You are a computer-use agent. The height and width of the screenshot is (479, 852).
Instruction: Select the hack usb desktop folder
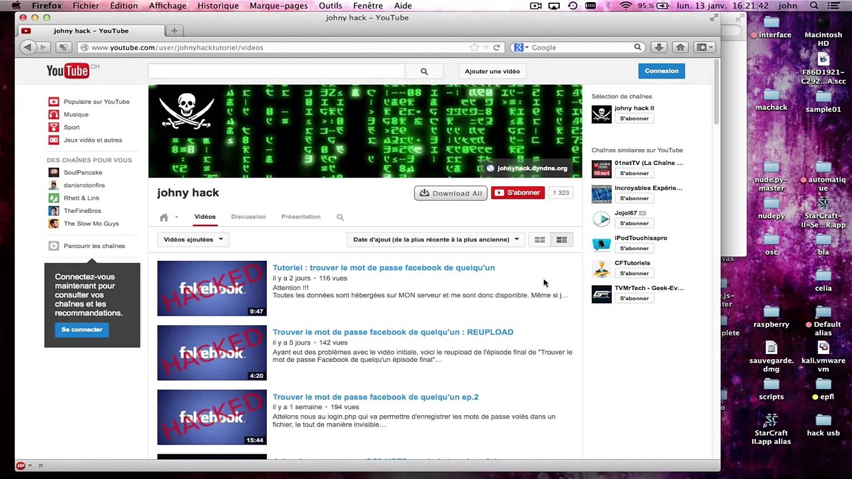pos(823,424)
